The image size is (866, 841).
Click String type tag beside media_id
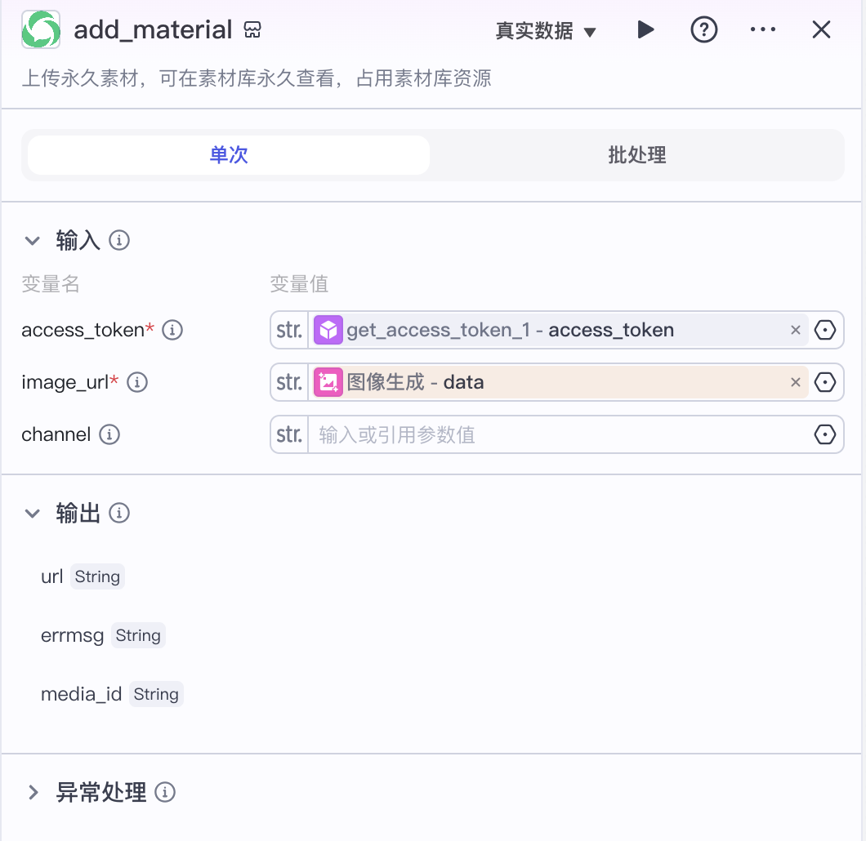156,694
